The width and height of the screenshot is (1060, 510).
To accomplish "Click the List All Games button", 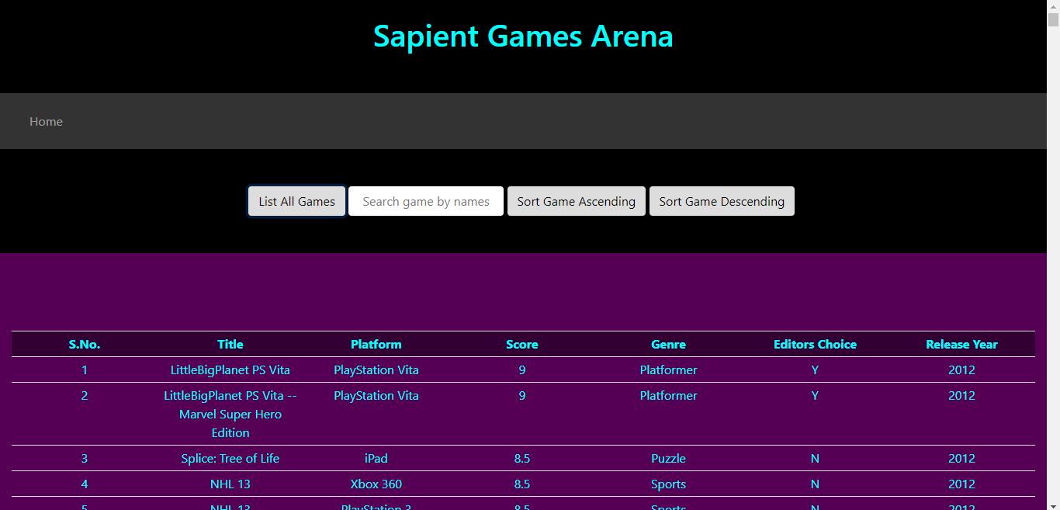I will point(296,201).
